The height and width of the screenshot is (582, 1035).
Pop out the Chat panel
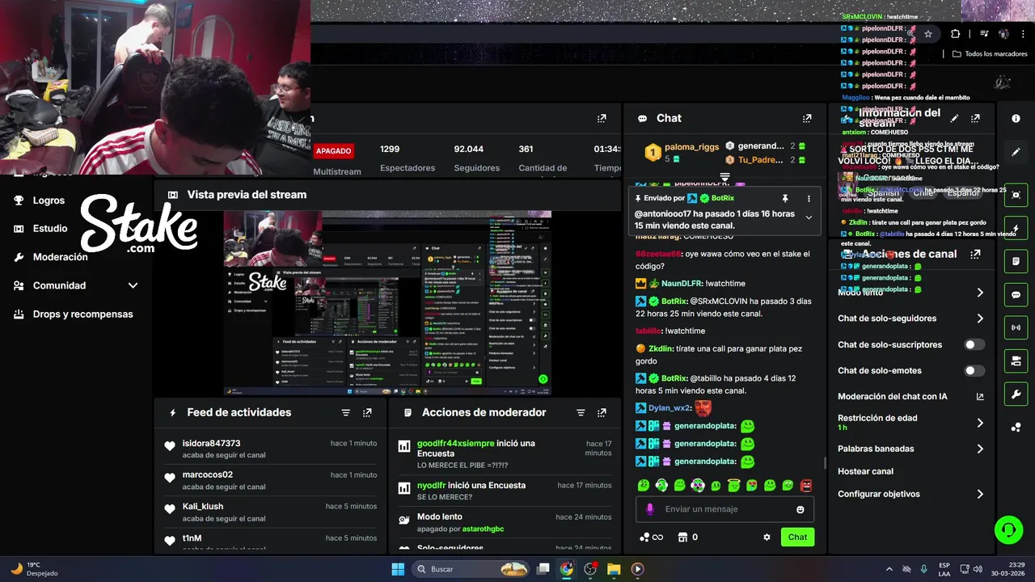coord(806,118)
